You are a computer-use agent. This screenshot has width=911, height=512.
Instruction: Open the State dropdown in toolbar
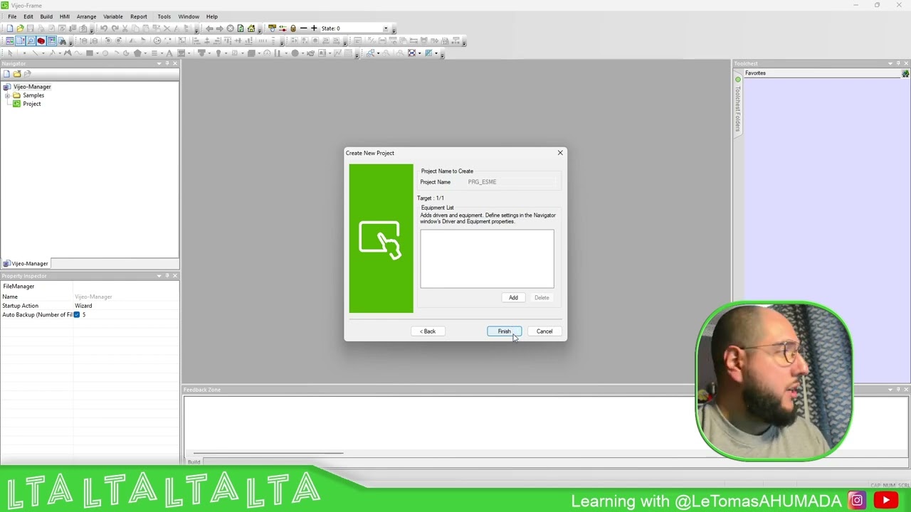(x=386, y=28)
